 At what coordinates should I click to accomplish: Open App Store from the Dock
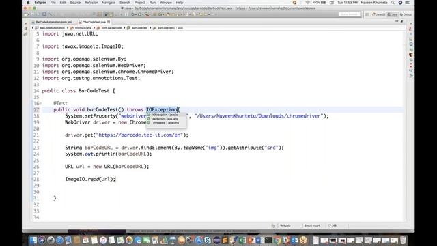click(199, 240)
